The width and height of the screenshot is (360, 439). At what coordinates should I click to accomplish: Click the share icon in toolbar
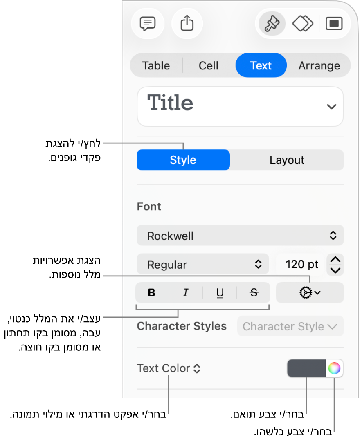(x=187, y=24)
